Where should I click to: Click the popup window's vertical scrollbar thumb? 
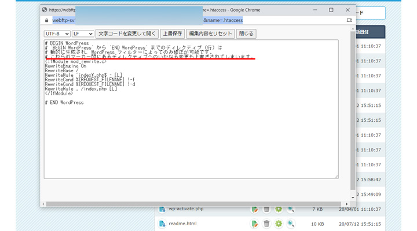(x=353, y=111)
